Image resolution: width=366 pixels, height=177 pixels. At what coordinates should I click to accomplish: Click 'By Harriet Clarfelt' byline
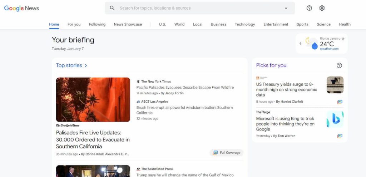click(290, 102)
